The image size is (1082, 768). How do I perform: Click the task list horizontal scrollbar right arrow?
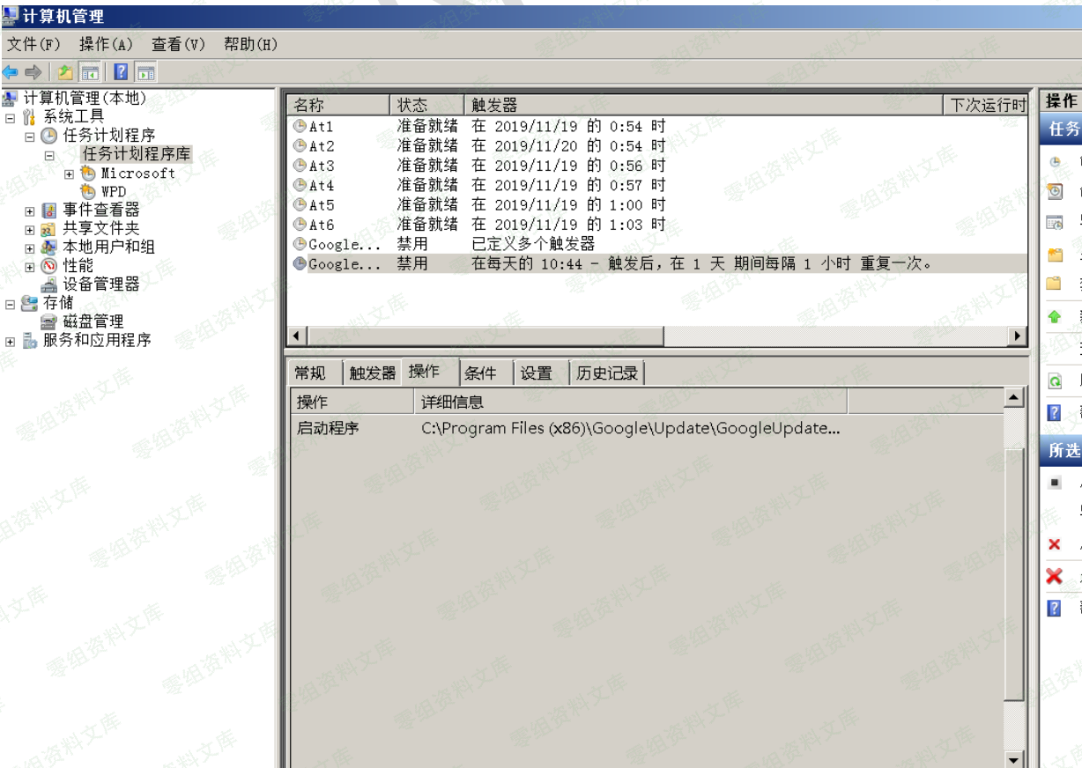[1019, 336]
